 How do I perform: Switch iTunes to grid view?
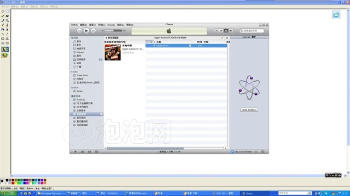(x=226, y=30)
